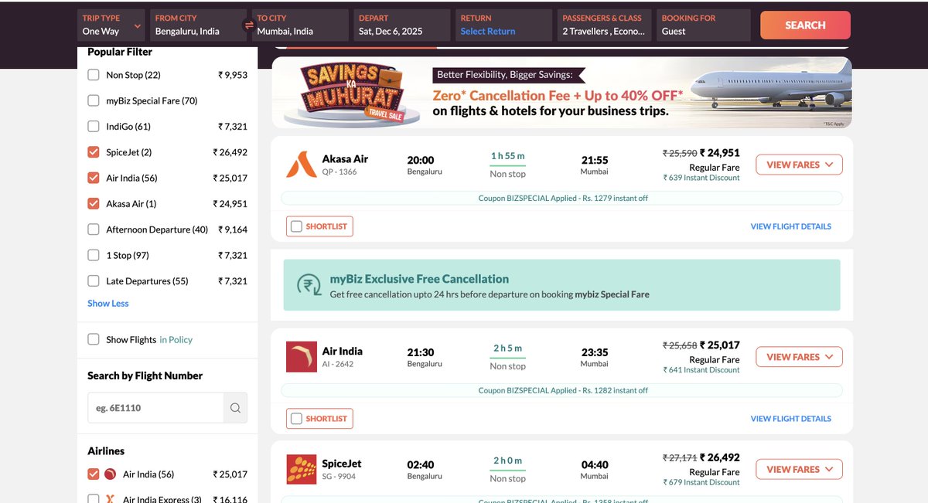Click the flight number input field

point(155,408)
